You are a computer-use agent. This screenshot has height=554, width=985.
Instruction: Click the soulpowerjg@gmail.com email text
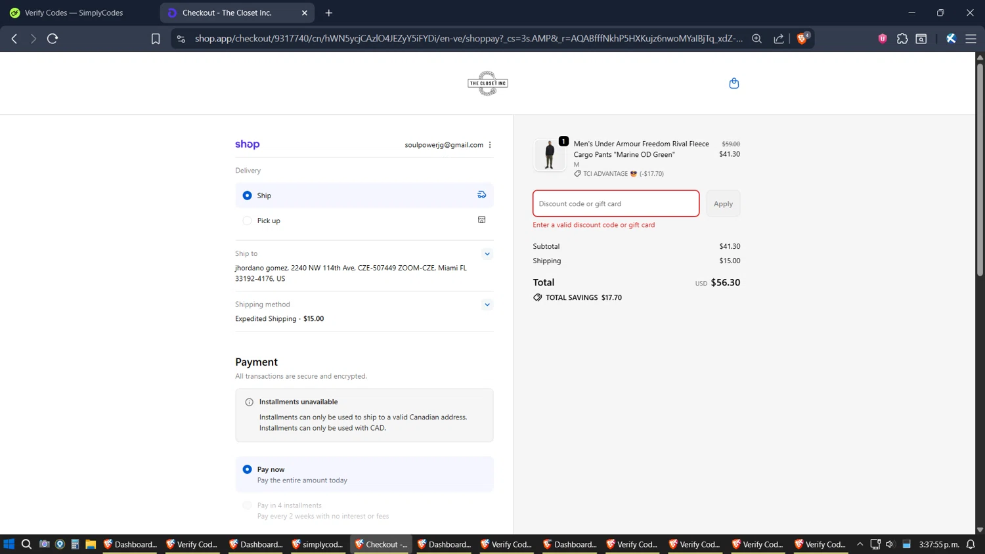coord(444,145)
